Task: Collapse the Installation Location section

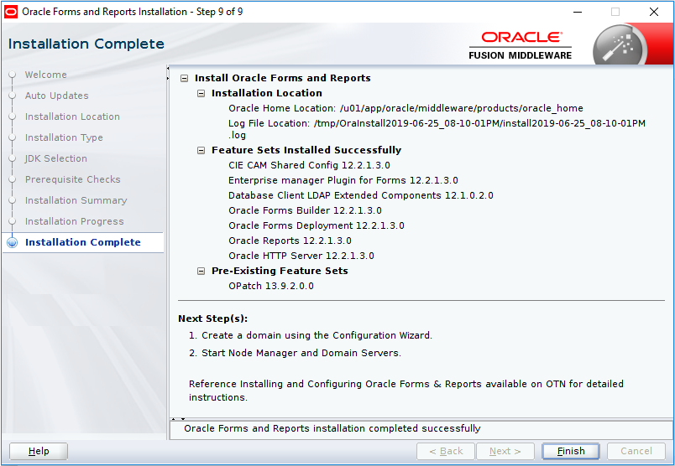Action: pos(201,93)
